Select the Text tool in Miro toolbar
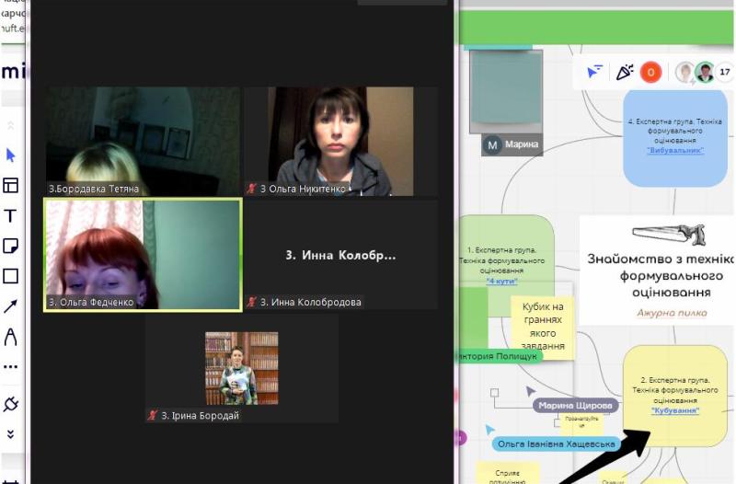The width and height of the screenshot is (736, 484). [10, 215]
